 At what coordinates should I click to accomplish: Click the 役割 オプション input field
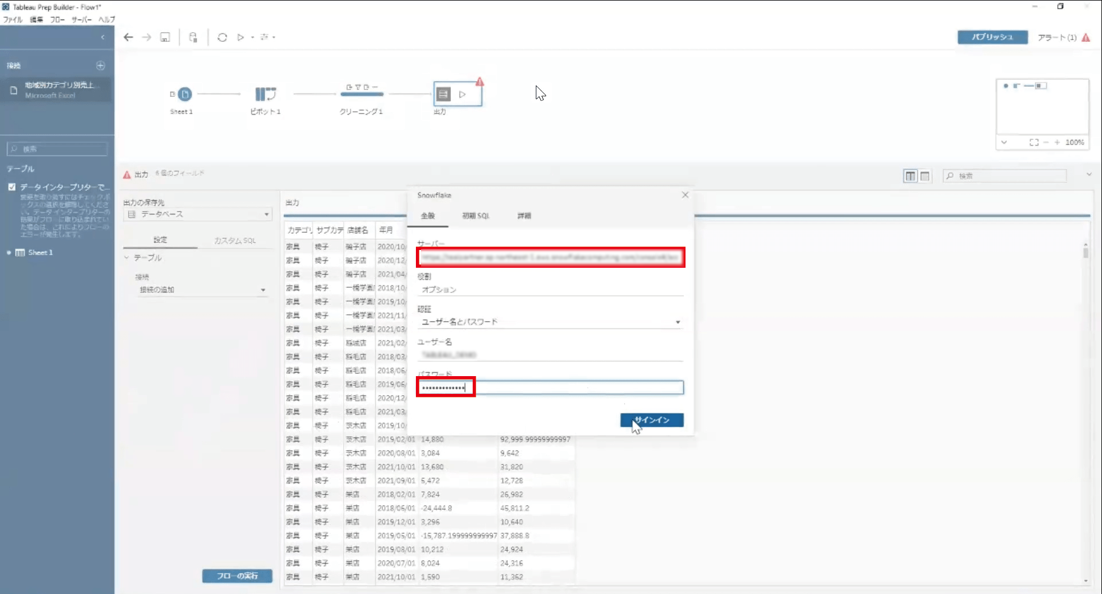(551, 290)
